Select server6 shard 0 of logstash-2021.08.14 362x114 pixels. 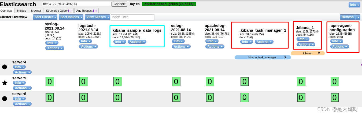(x=84, y=97)
